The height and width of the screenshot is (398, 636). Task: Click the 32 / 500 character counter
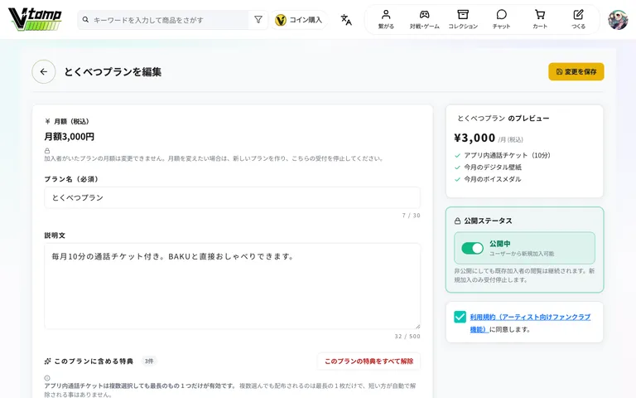click(x=407, y=337)
